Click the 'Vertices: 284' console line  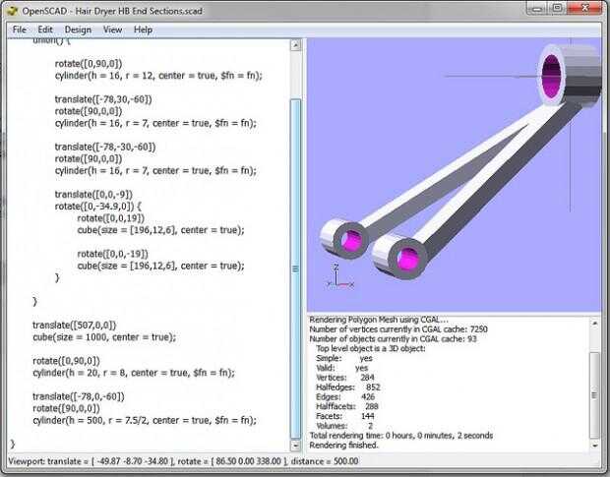pos(345,378)
